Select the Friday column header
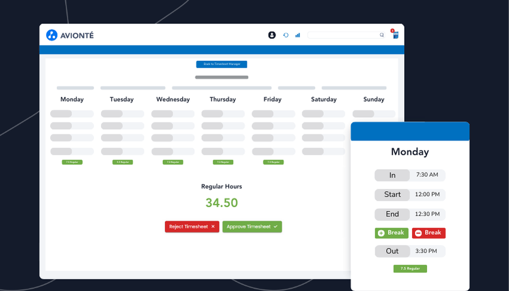The width and height of the screenshot is (509, 291). [x=272, y=99]
